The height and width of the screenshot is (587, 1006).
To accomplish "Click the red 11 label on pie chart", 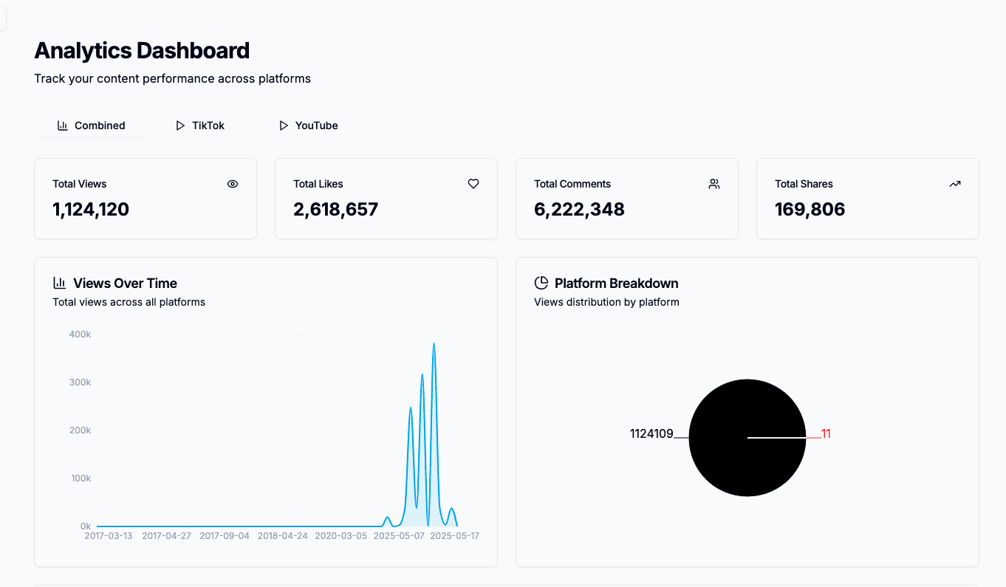I will (826, 433).
